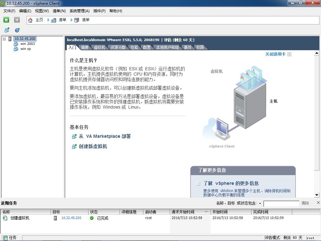Screen dimensions: 321x241
Task: Click the create new VM icon
Action: point(74,146)
